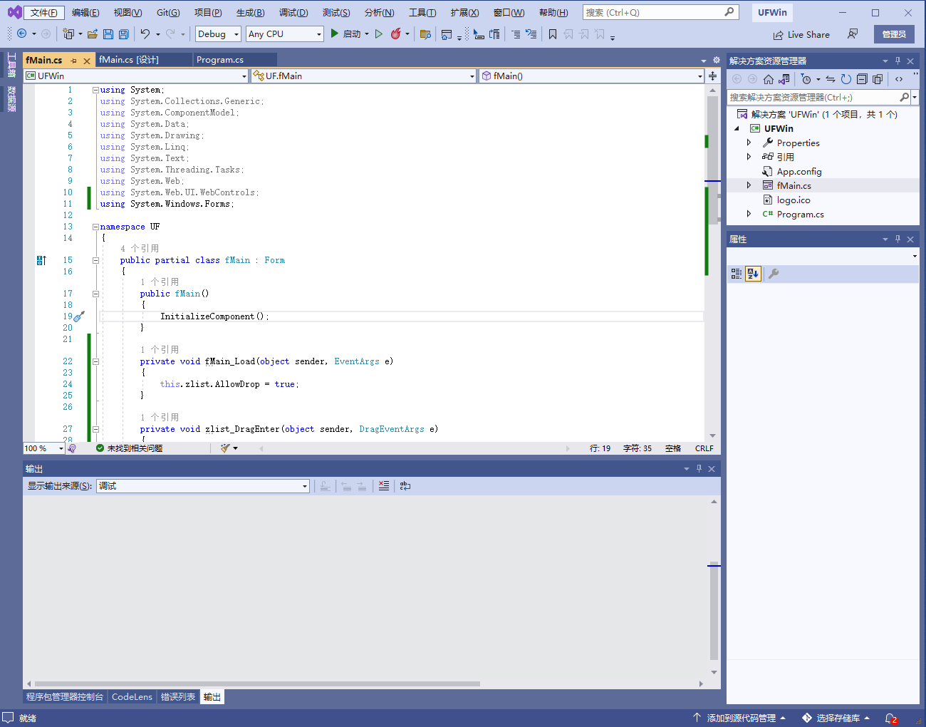Click the save all icon
The height and width of the screenshot is (727, 926).
[x=124, y=33]
